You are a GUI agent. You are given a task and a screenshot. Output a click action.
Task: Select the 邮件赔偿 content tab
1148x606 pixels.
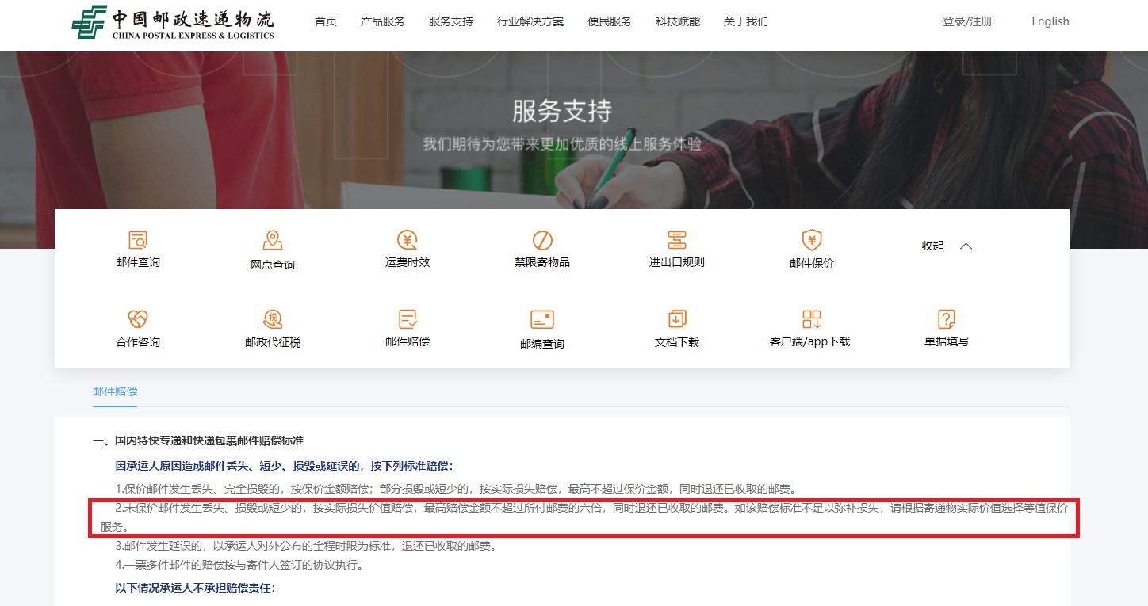(115, 391)
